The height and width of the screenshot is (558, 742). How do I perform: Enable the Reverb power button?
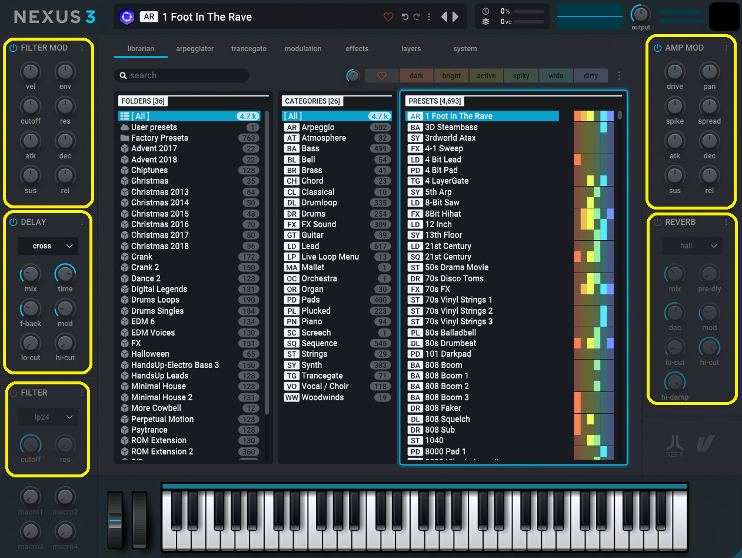[x=658, y=222]
